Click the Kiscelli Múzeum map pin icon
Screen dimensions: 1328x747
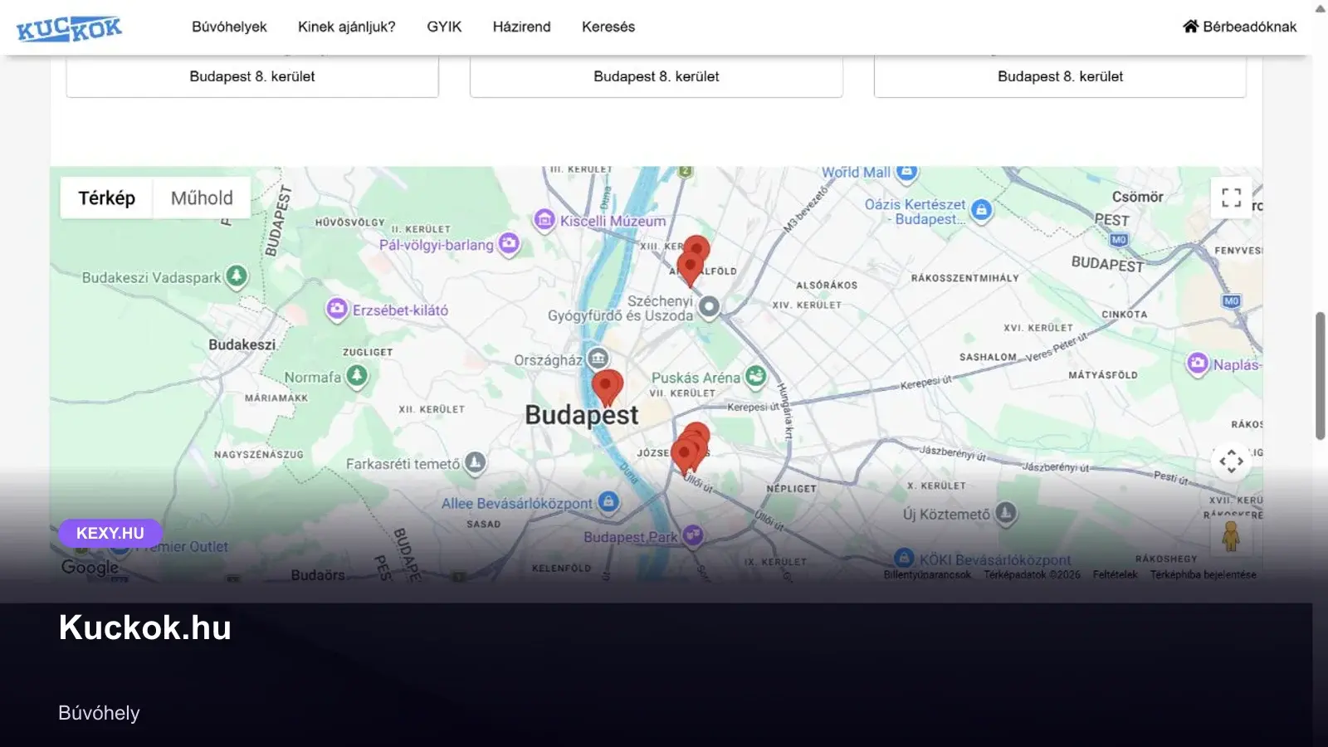coord(544,220)
